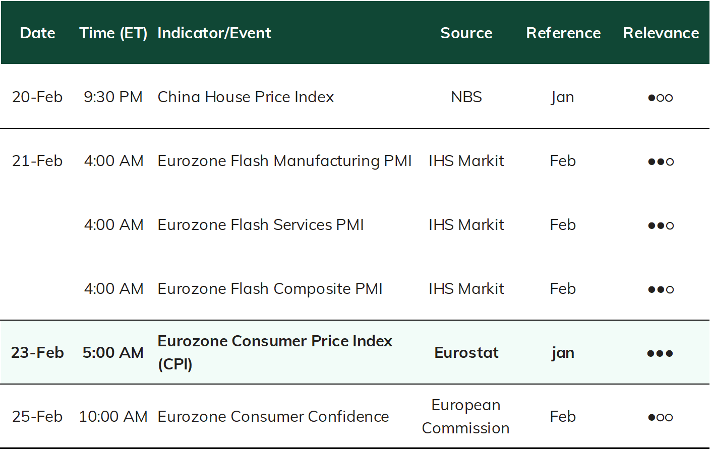
Task: Click the Eurostat source cell
Action: pyautogui.click(x=466, y=353)
